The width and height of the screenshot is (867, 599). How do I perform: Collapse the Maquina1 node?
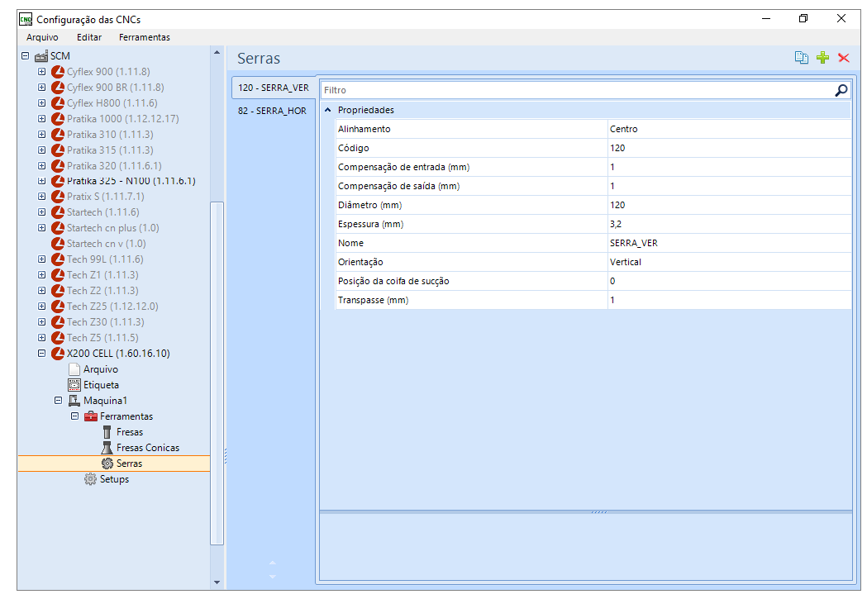(x=58, y=401)
